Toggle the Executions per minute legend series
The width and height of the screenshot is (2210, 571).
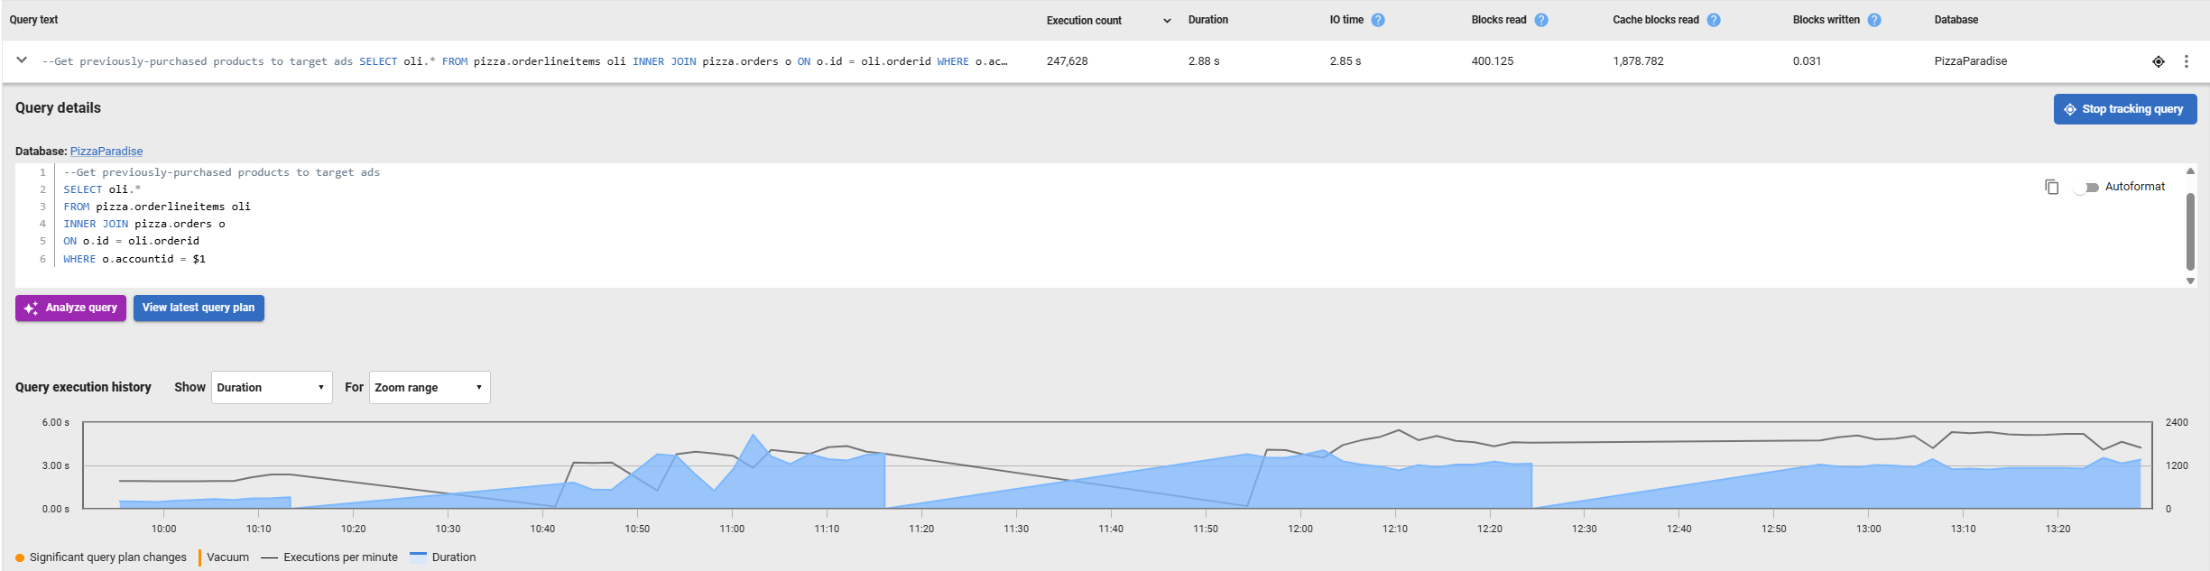(x=329, y=557)
